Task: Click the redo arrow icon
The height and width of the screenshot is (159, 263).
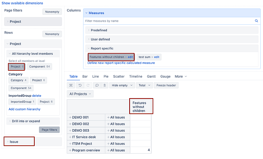Action: tap(88, 85)
